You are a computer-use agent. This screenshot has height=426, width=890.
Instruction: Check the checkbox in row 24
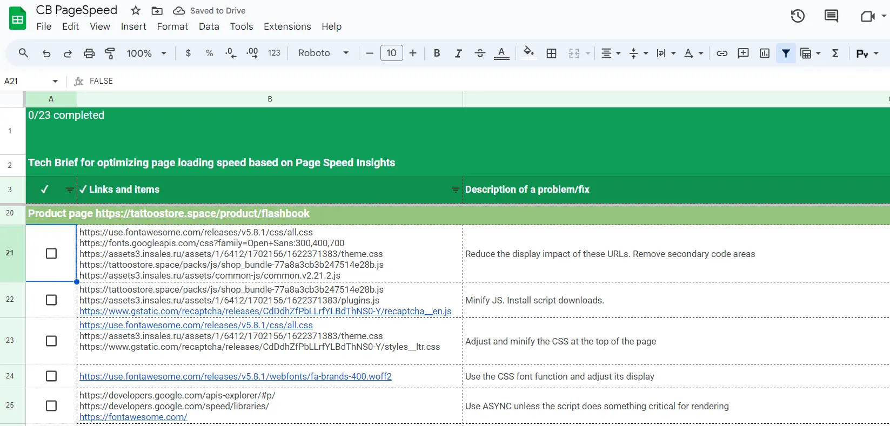[51, 376]
